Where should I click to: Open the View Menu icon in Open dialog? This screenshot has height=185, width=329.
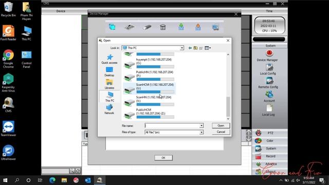point(208,48)
